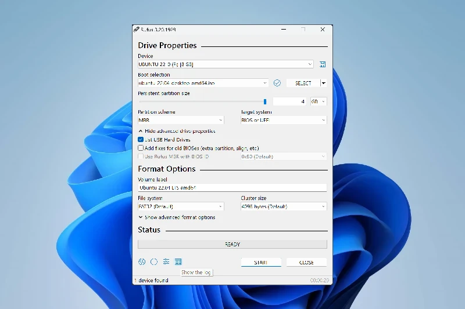This screenshot has height=309, width=465.
Task: Click the persistent partition size slider thumb
Action: pyautogui.click(x=265, y=101)
